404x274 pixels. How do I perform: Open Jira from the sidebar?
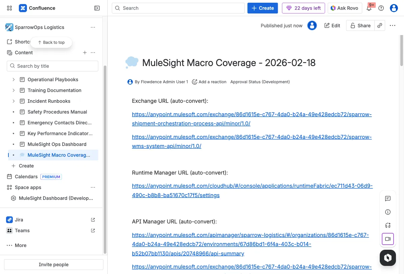tap(19, 220)
